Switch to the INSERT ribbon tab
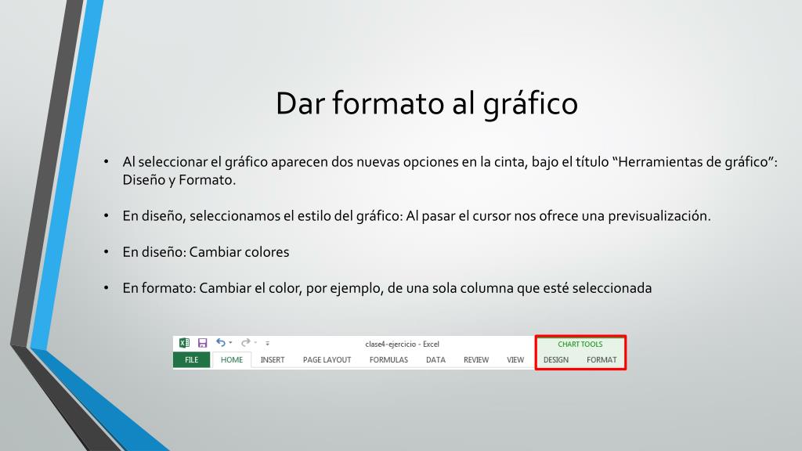 (273, 360)
